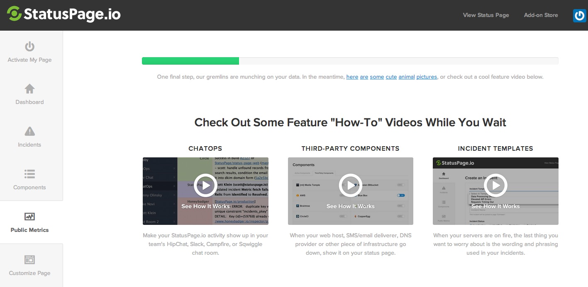Open the Add-on Store link

[x=541, y=15]
